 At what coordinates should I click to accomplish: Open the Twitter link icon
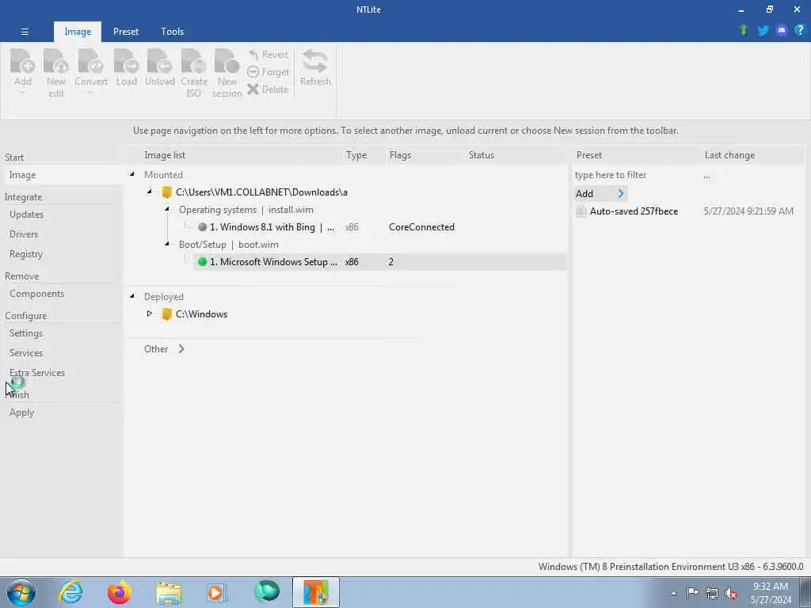click(763, 31)
